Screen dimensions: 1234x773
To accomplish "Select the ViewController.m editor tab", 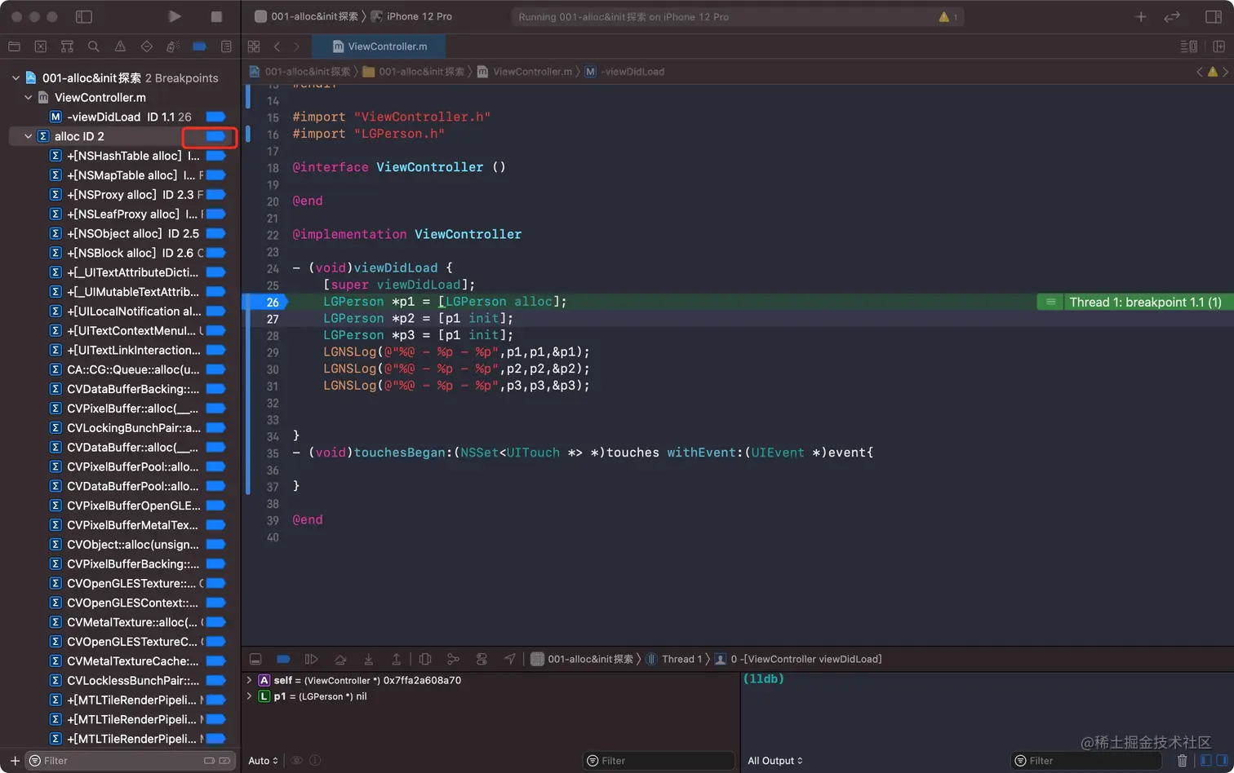I will pos(380,46).
